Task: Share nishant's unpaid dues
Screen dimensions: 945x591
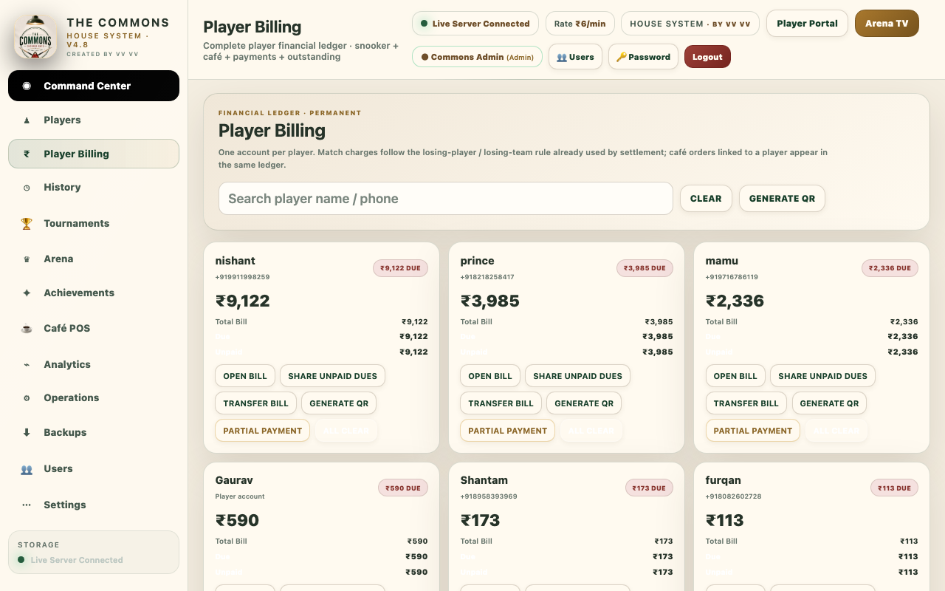Action: 332,376
